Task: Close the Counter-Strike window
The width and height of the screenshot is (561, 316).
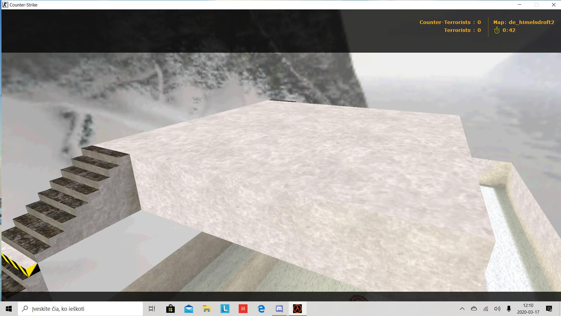Action: click(x=553, y=5)
